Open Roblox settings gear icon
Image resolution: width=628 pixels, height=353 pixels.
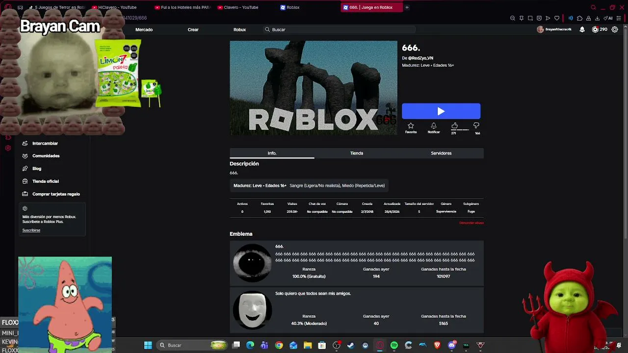click(615, 29)
